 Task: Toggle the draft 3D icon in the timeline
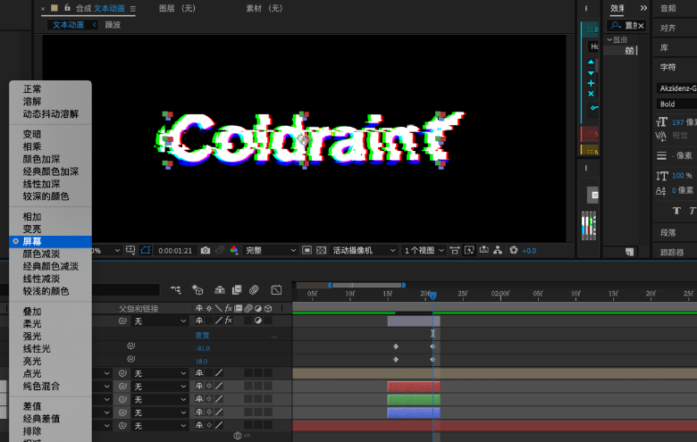click(x=197, y=290)
